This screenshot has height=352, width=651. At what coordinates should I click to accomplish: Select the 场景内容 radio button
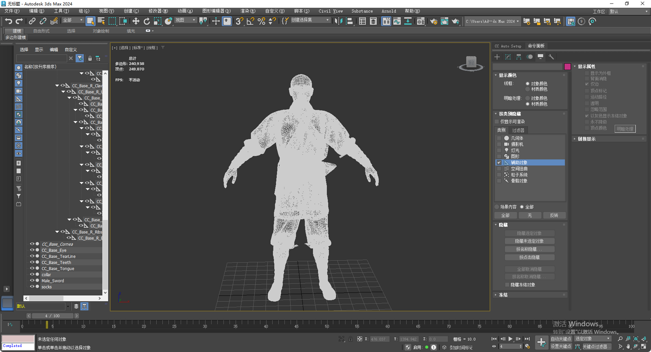click(497, 207)
